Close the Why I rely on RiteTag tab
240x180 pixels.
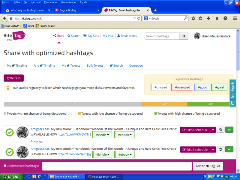49,10
